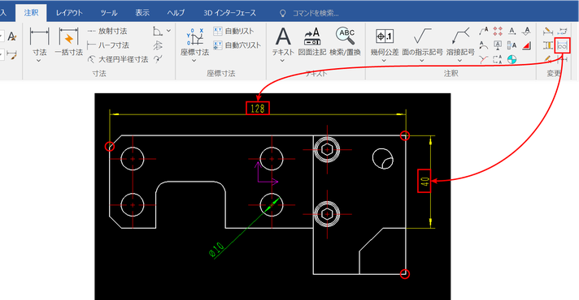Expand the テキスト dropdown chevron
579x300 pixels.
[x=282, y=60]
